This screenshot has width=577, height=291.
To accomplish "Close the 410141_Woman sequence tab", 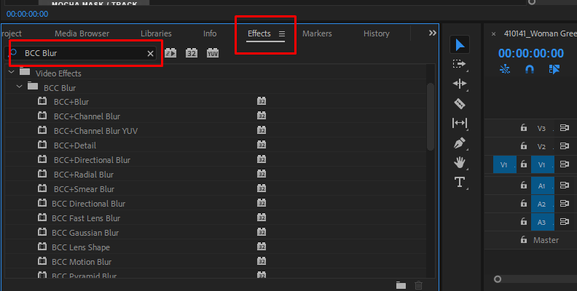I will [x=493, y=33].
